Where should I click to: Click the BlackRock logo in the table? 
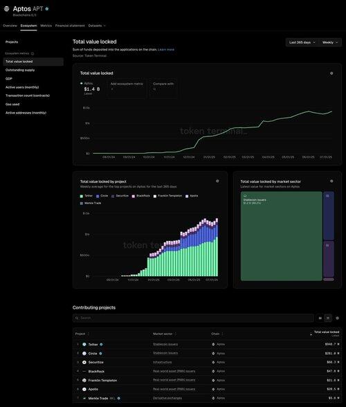point(84,371)
